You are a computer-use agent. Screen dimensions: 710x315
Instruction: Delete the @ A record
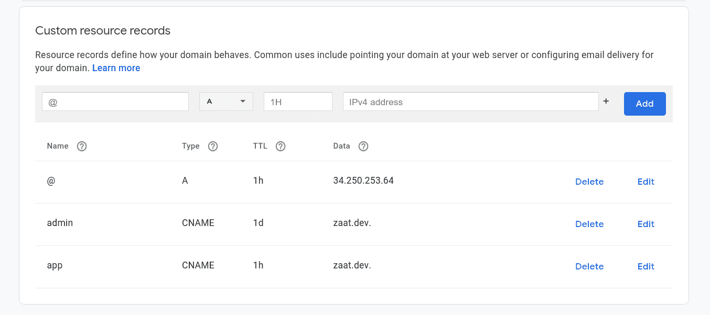pyautogui.click(x=589, y=182)
